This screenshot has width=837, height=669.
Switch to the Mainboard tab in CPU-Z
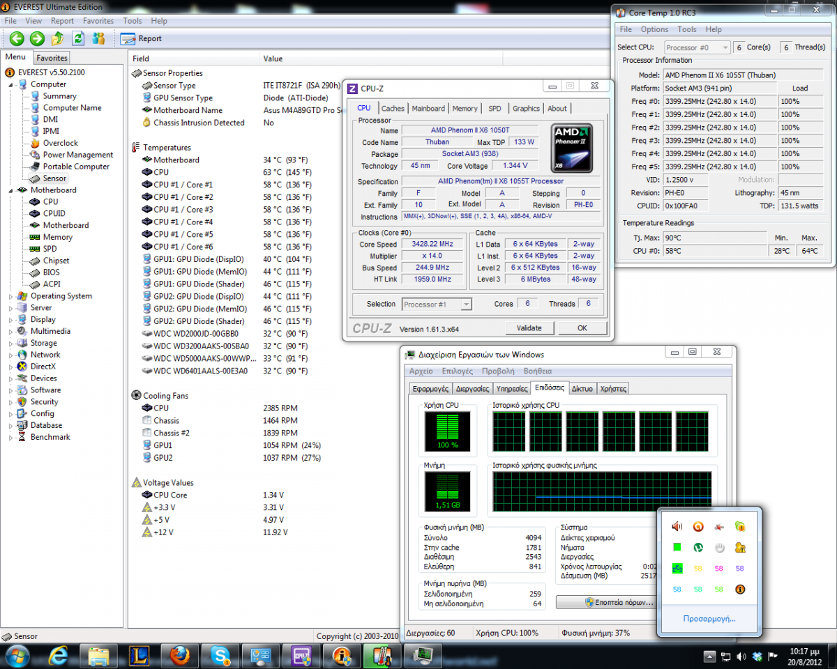click(x=428, y=108)
